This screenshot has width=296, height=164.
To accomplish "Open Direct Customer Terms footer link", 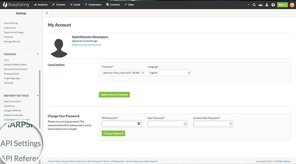I will (x=98, y=161).
